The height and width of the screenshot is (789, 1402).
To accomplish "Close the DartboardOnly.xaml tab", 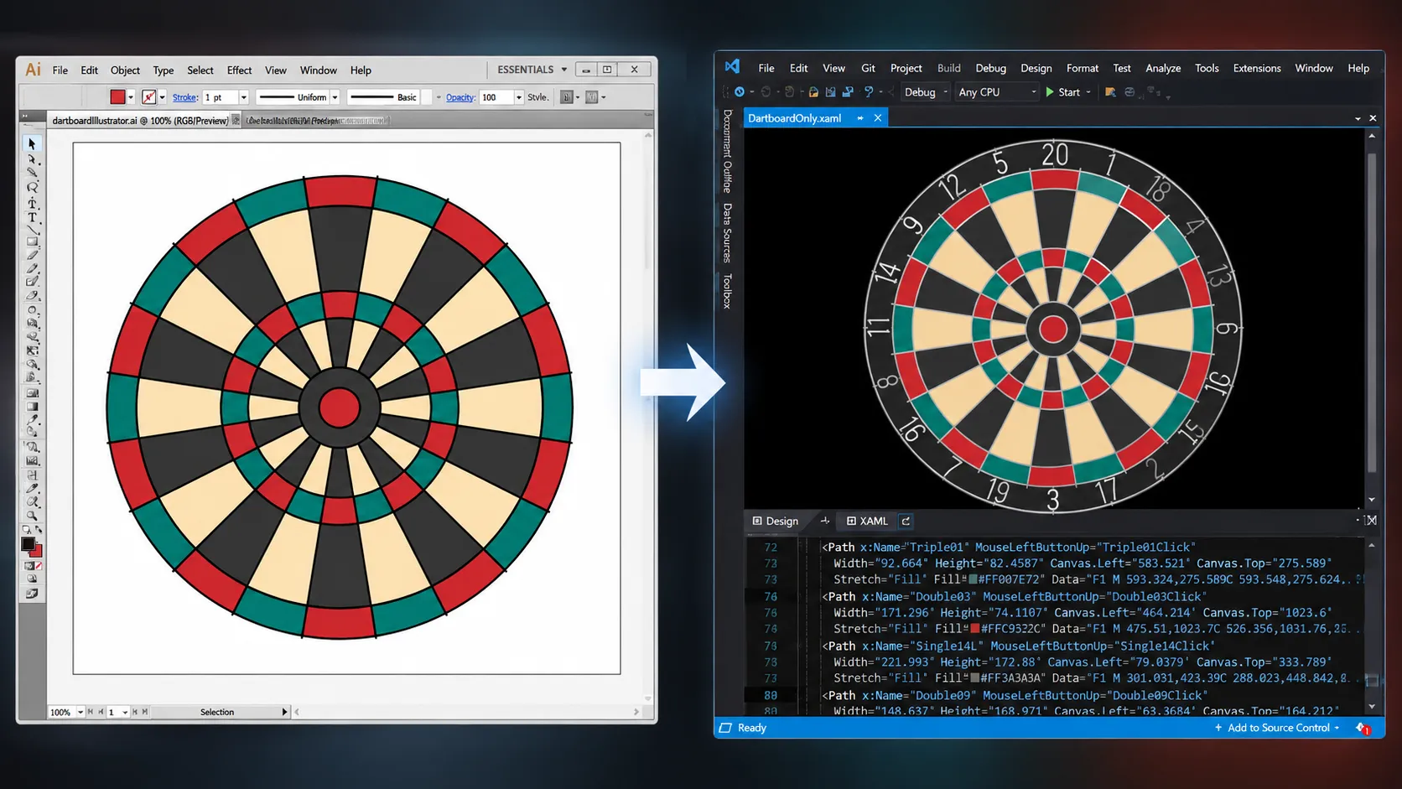I will [878, 118].
